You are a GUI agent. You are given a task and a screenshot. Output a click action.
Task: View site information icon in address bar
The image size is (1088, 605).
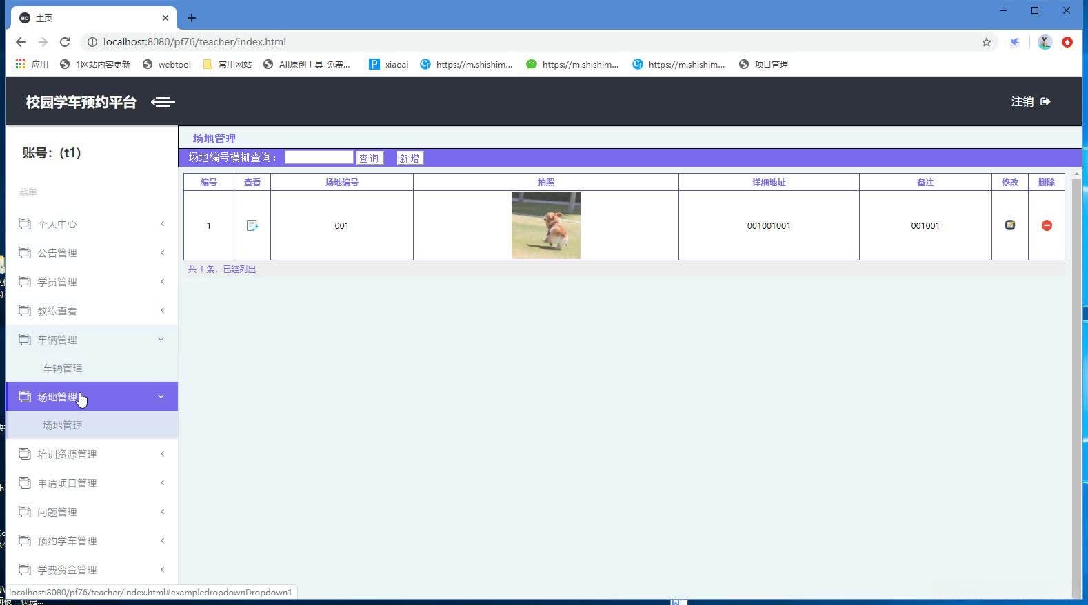pos(92,42)
